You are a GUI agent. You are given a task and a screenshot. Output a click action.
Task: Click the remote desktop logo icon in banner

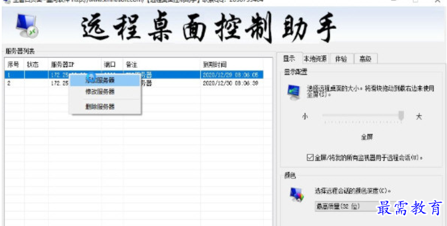[x=27, y=25]
